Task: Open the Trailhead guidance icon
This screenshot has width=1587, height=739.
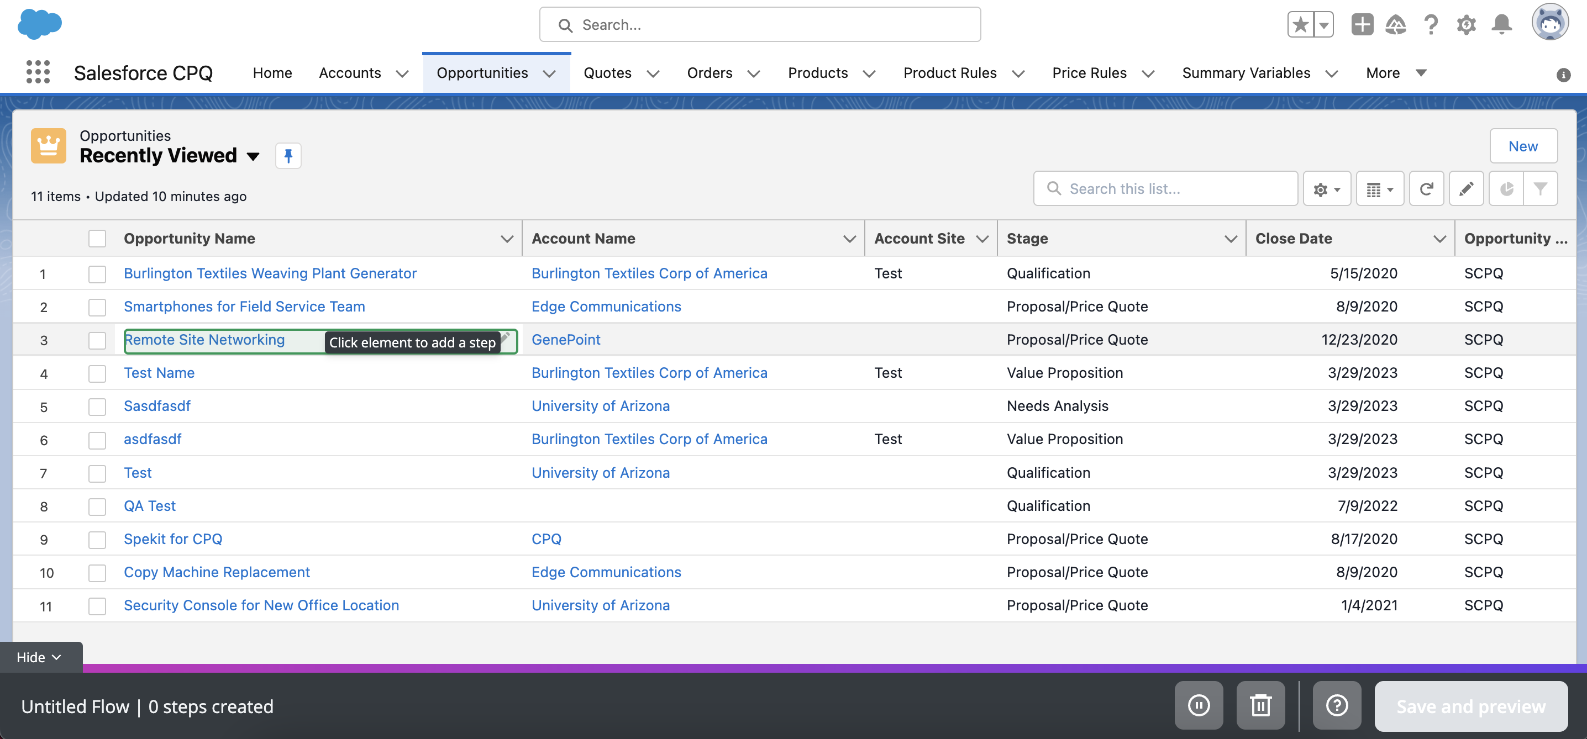Action: click(x=1396, y=25)
